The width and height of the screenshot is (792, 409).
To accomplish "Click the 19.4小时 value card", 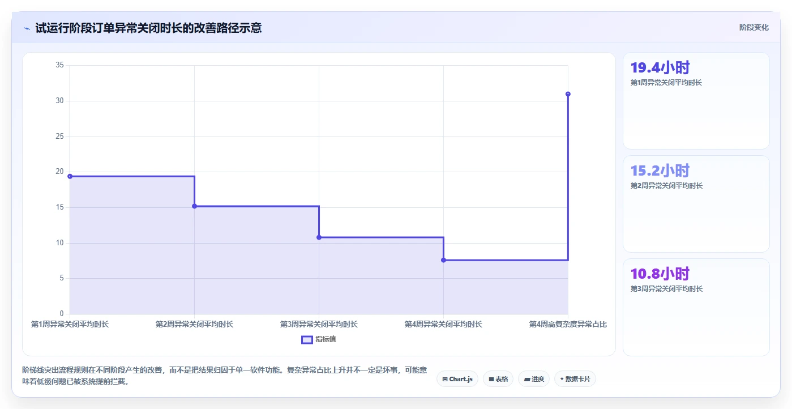I will 696,101.
